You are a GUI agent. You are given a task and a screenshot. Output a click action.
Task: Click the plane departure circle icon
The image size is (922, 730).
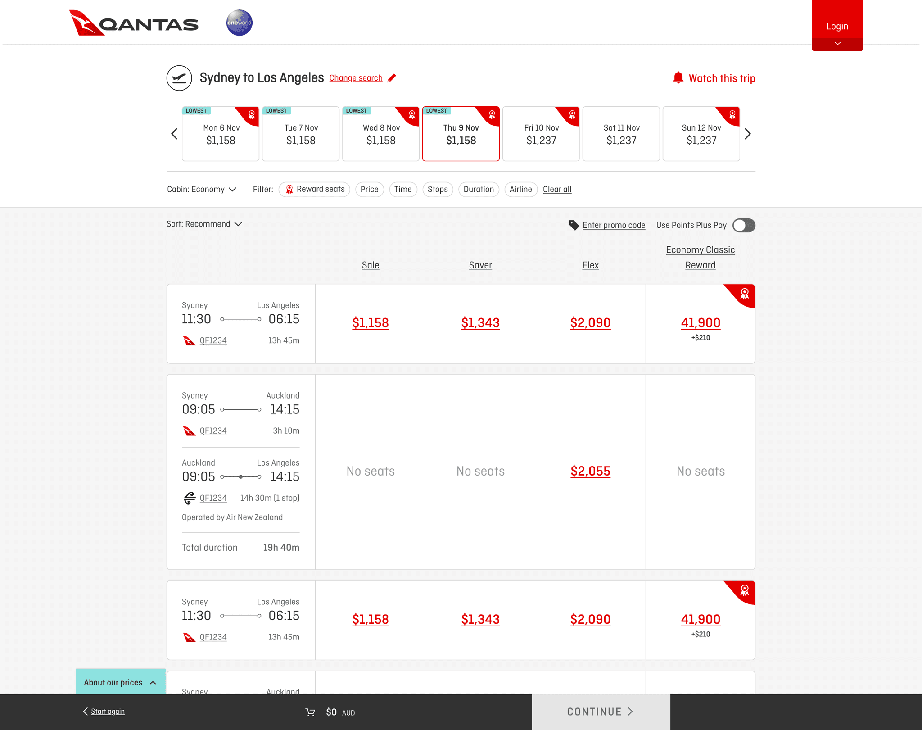tap(179, 78)
